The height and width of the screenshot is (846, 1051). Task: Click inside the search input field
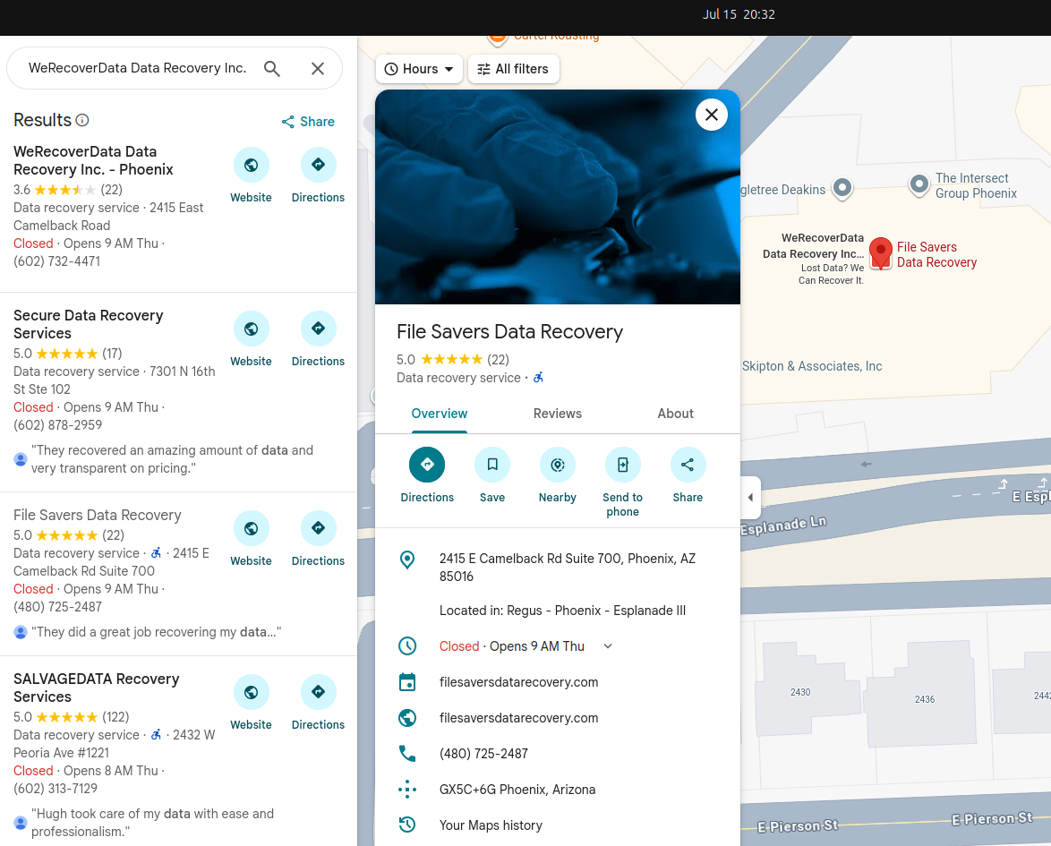pos(137,68)
